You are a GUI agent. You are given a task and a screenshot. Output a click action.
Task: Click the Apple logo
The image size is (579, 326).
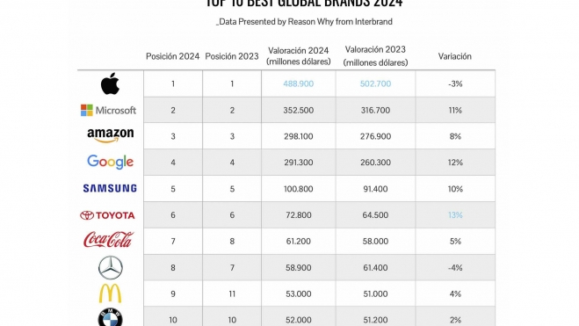110,83
